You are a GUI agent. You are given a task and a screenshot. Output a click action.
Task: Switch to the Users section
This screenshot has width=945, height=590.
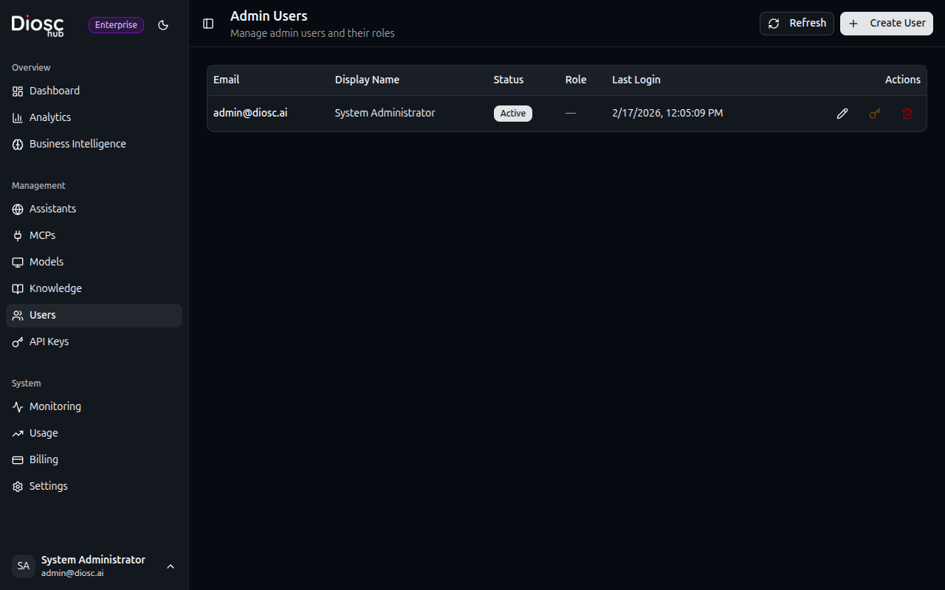(x=42, y=315)
